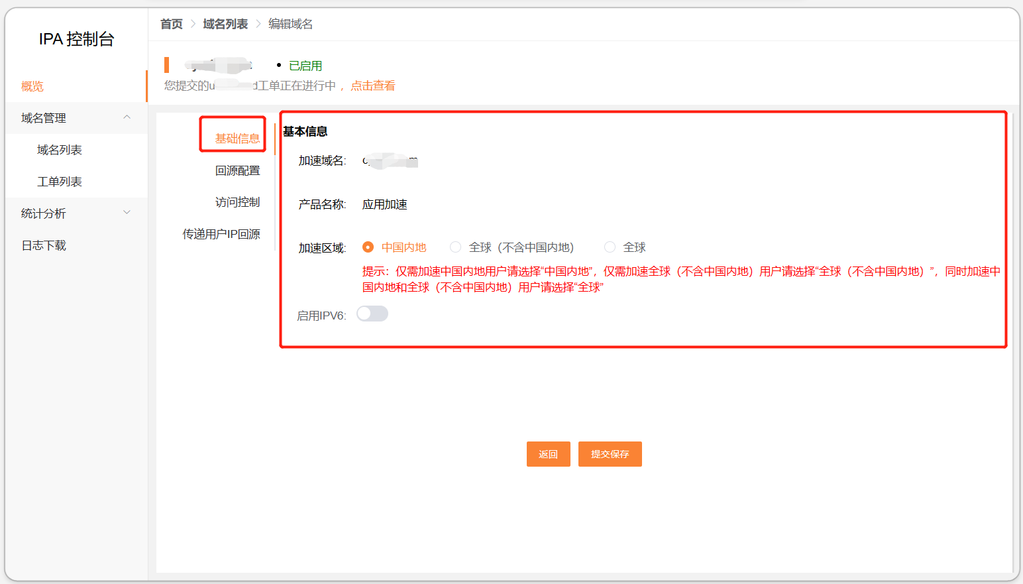Choose the 全球 acceleration region option
The image size is (1023, 584).
pos(610,247)
